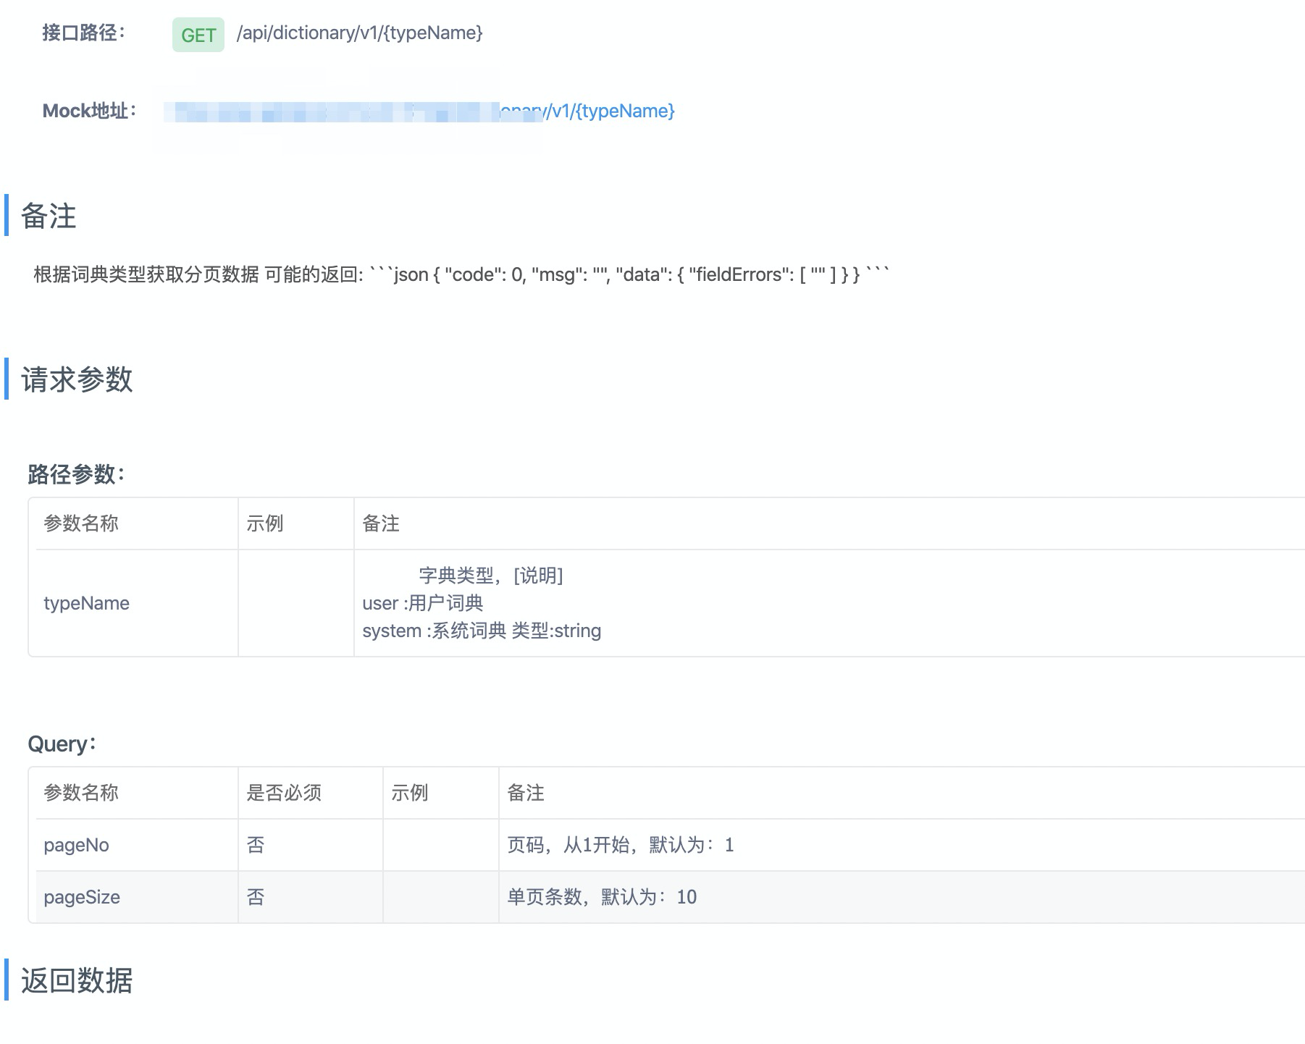Image resolution: width=1305 pixels, height=1044 pixels.
Task: Select the API path /api/dictionary/v1/{typeName}
Action: point(360,33)
